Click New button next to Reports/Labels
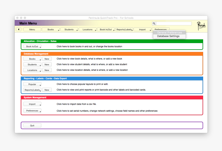222x151 pixels. pos(47,90)
